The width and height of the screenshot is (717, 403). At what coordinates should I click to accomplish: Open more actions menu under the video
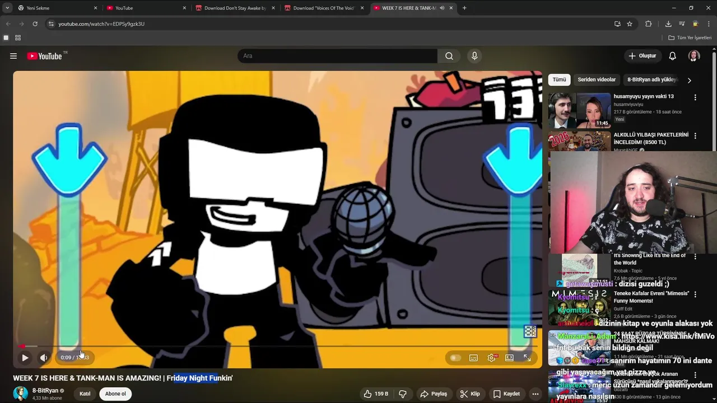[x=536, y=394]
